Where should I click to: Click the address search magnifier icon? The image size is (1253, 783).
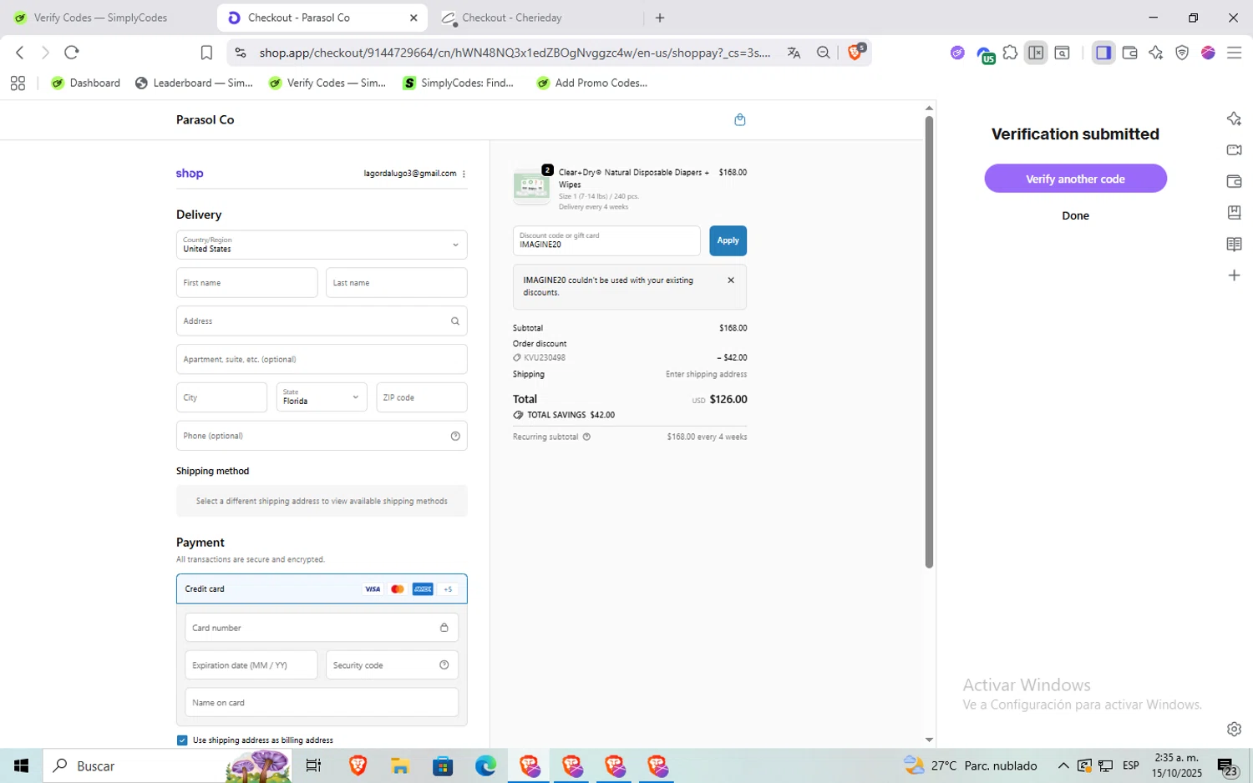(x=455, y=321)
